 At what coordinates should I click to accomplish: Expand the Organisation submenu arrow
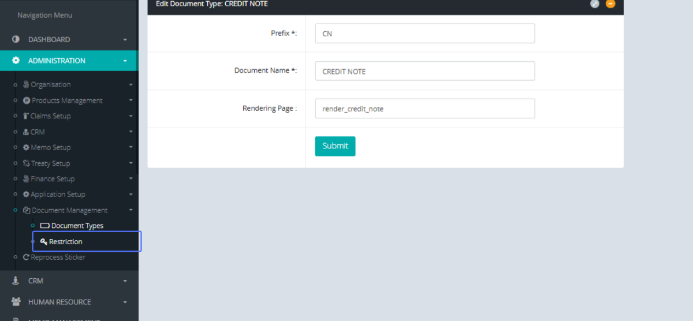tap(131, 85)
